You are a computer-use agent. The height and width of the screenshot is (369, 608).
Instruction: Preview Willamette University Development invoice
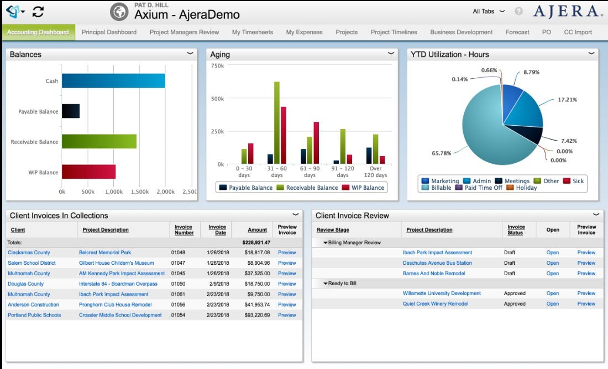click(x=586, y=293)
